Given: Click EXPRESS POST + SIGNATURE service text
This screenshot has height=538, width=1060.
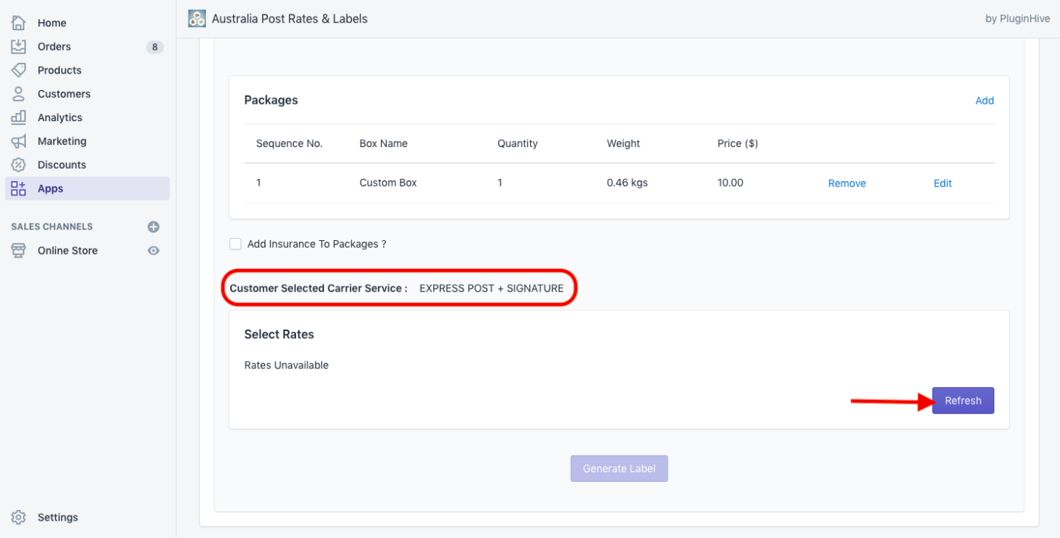Looking at the screenshot, I should tap(491, 288).
